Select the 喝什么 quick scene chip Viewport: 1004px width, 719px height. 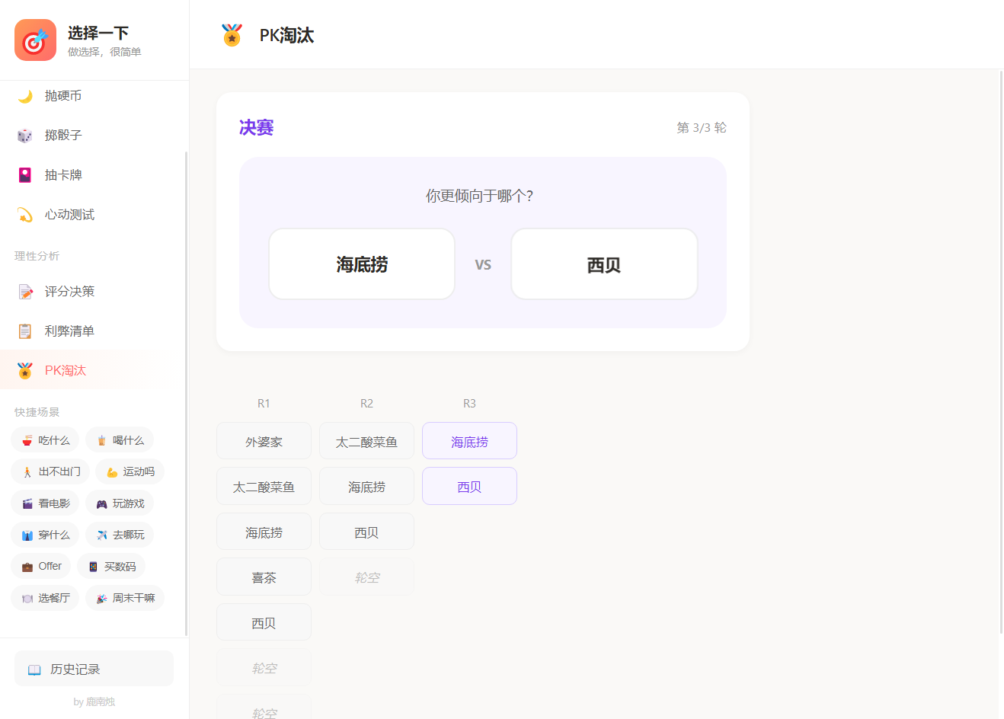click(x=120, y=440)
